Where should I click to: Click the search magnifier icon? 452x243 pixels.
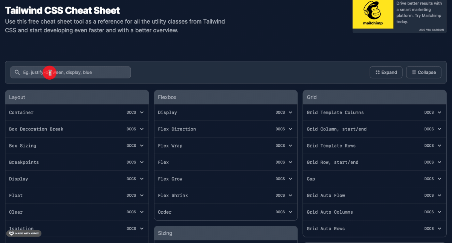(17, 72)
